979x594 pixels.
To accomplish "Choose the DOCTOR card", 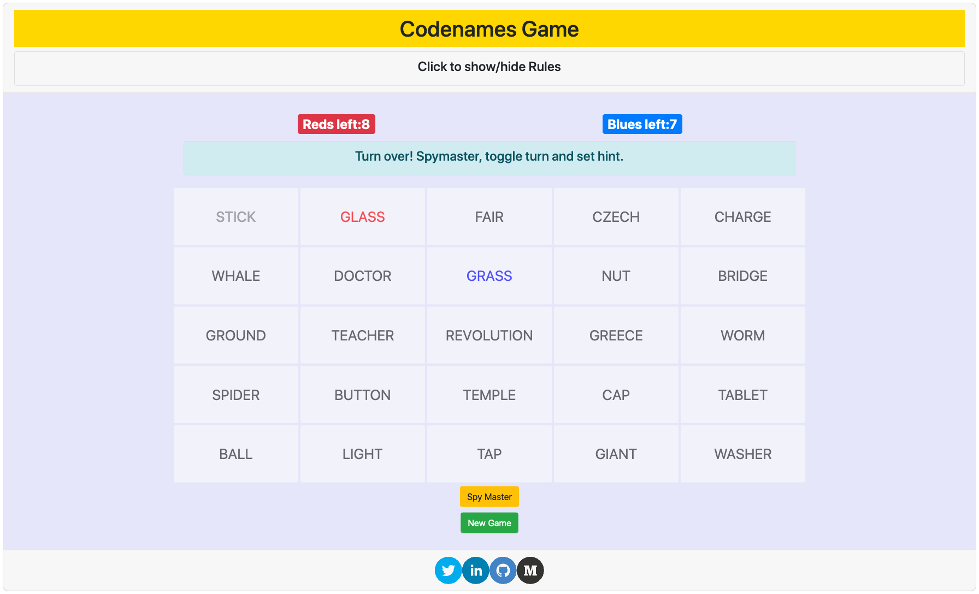I will (363, 276).
